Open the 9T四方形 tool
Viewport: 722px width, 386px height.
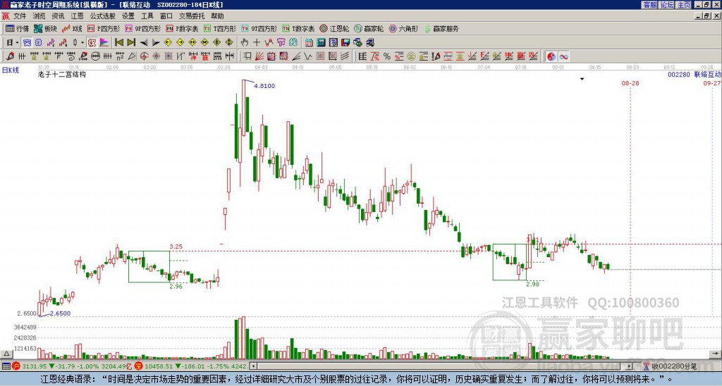259,28
